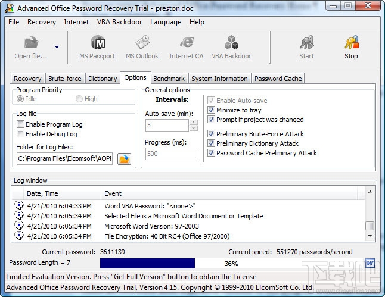Select the Microsoft Word Version: 97-2003 log text
This screenshot has width=385, height=297.
click(151, 226)
